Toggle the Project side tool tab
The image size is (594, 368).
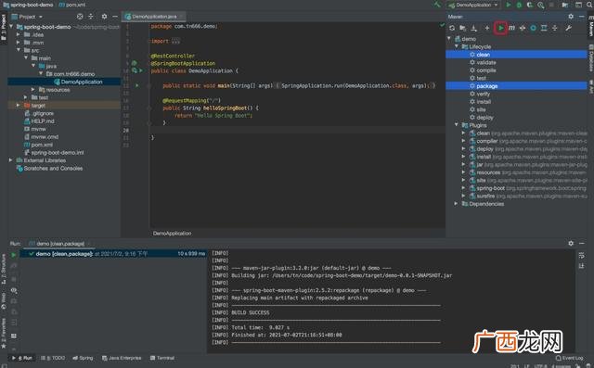(x=4, y=27)
